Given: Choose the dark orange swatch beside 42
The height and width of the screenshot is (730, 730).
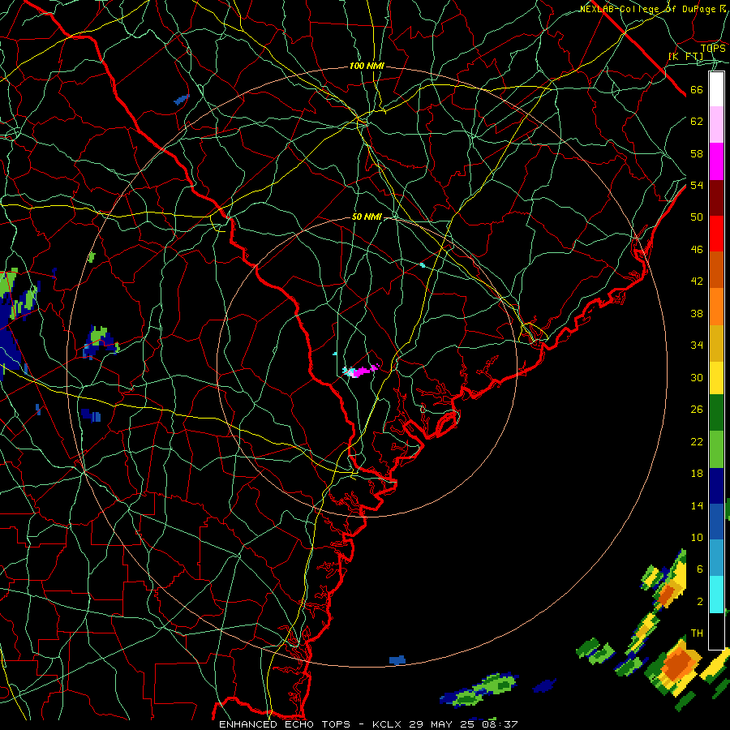Looking at the screenshot, I should (716, 269).
